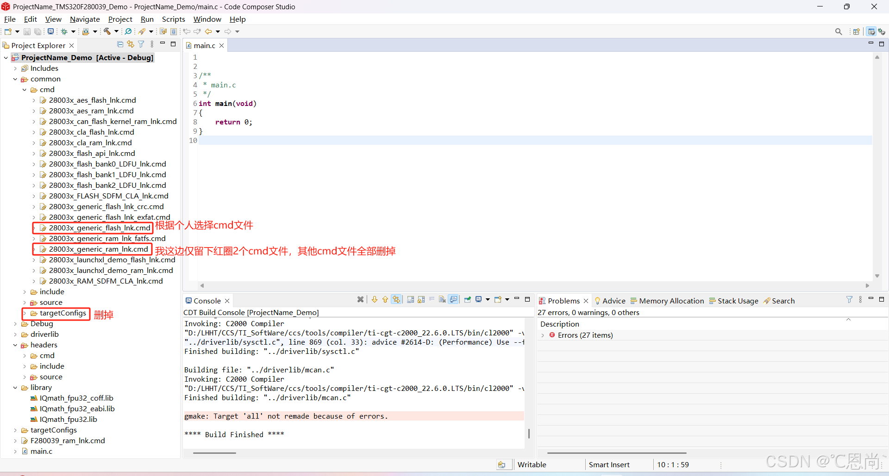Image resolution: width=889 pixels, height=476 pixels.
Task: Click the blue monitor terminal toolbar icon
Action: [50, 31]
